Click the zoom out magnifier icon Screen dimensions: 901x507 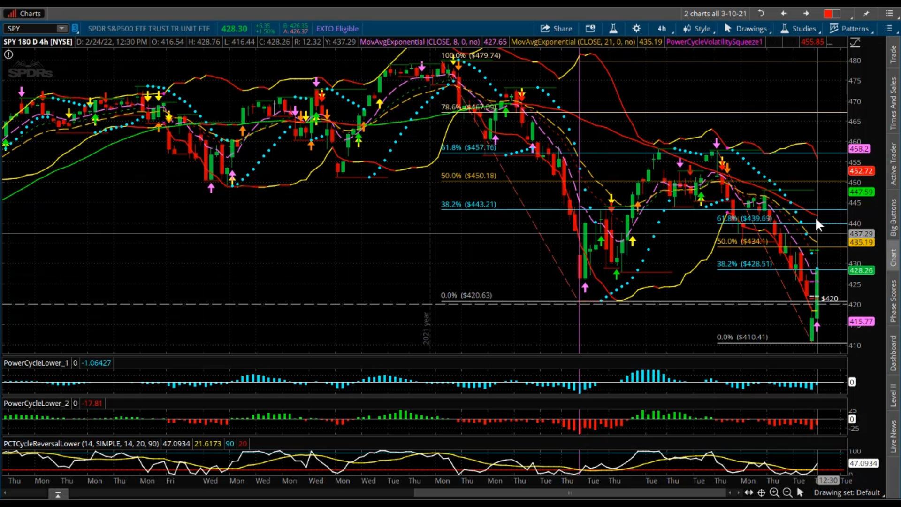tap(787, 492)
